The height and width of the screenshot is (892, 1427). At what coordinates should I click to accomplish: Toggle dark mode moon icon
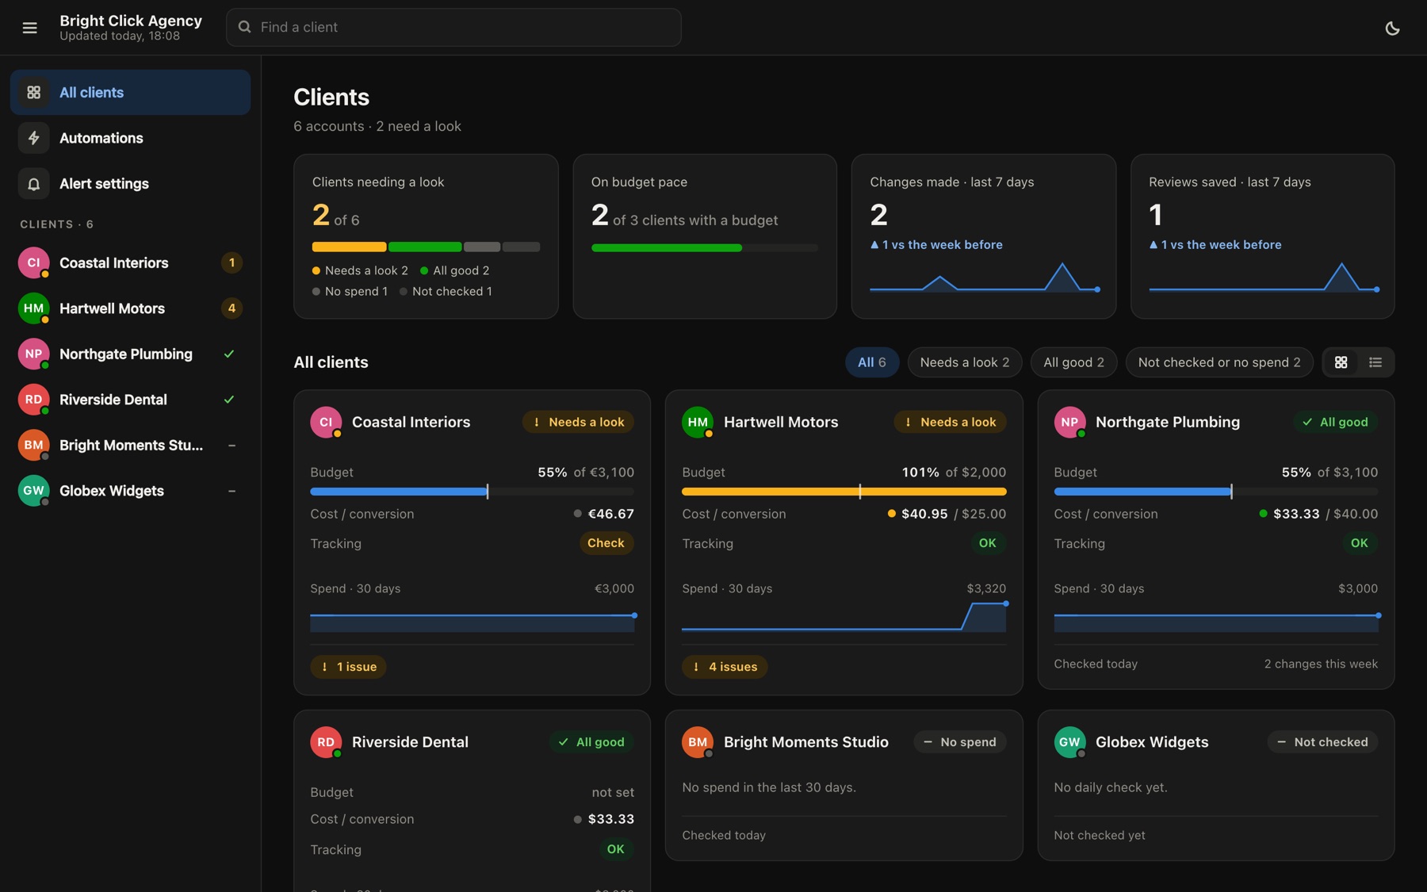(x=1392, y=28)
